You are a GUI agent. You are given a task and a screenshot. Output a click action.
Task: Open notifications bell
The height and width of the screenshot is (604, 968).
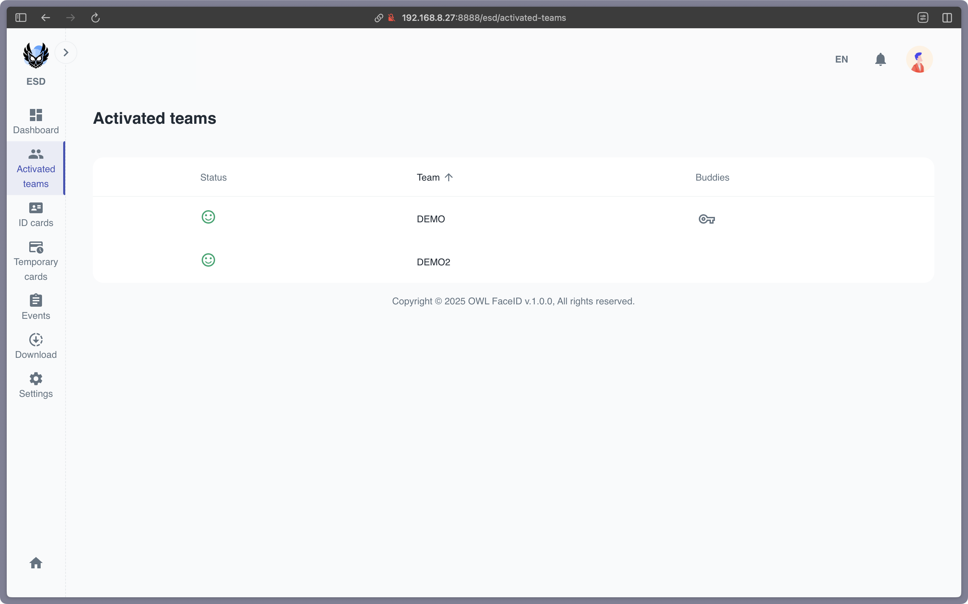coord(880,60)
